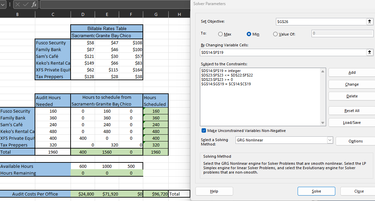375x201 pixels.
Task: Click Keko's Rental Sacramento rate $149
Action: coord(83,63)
